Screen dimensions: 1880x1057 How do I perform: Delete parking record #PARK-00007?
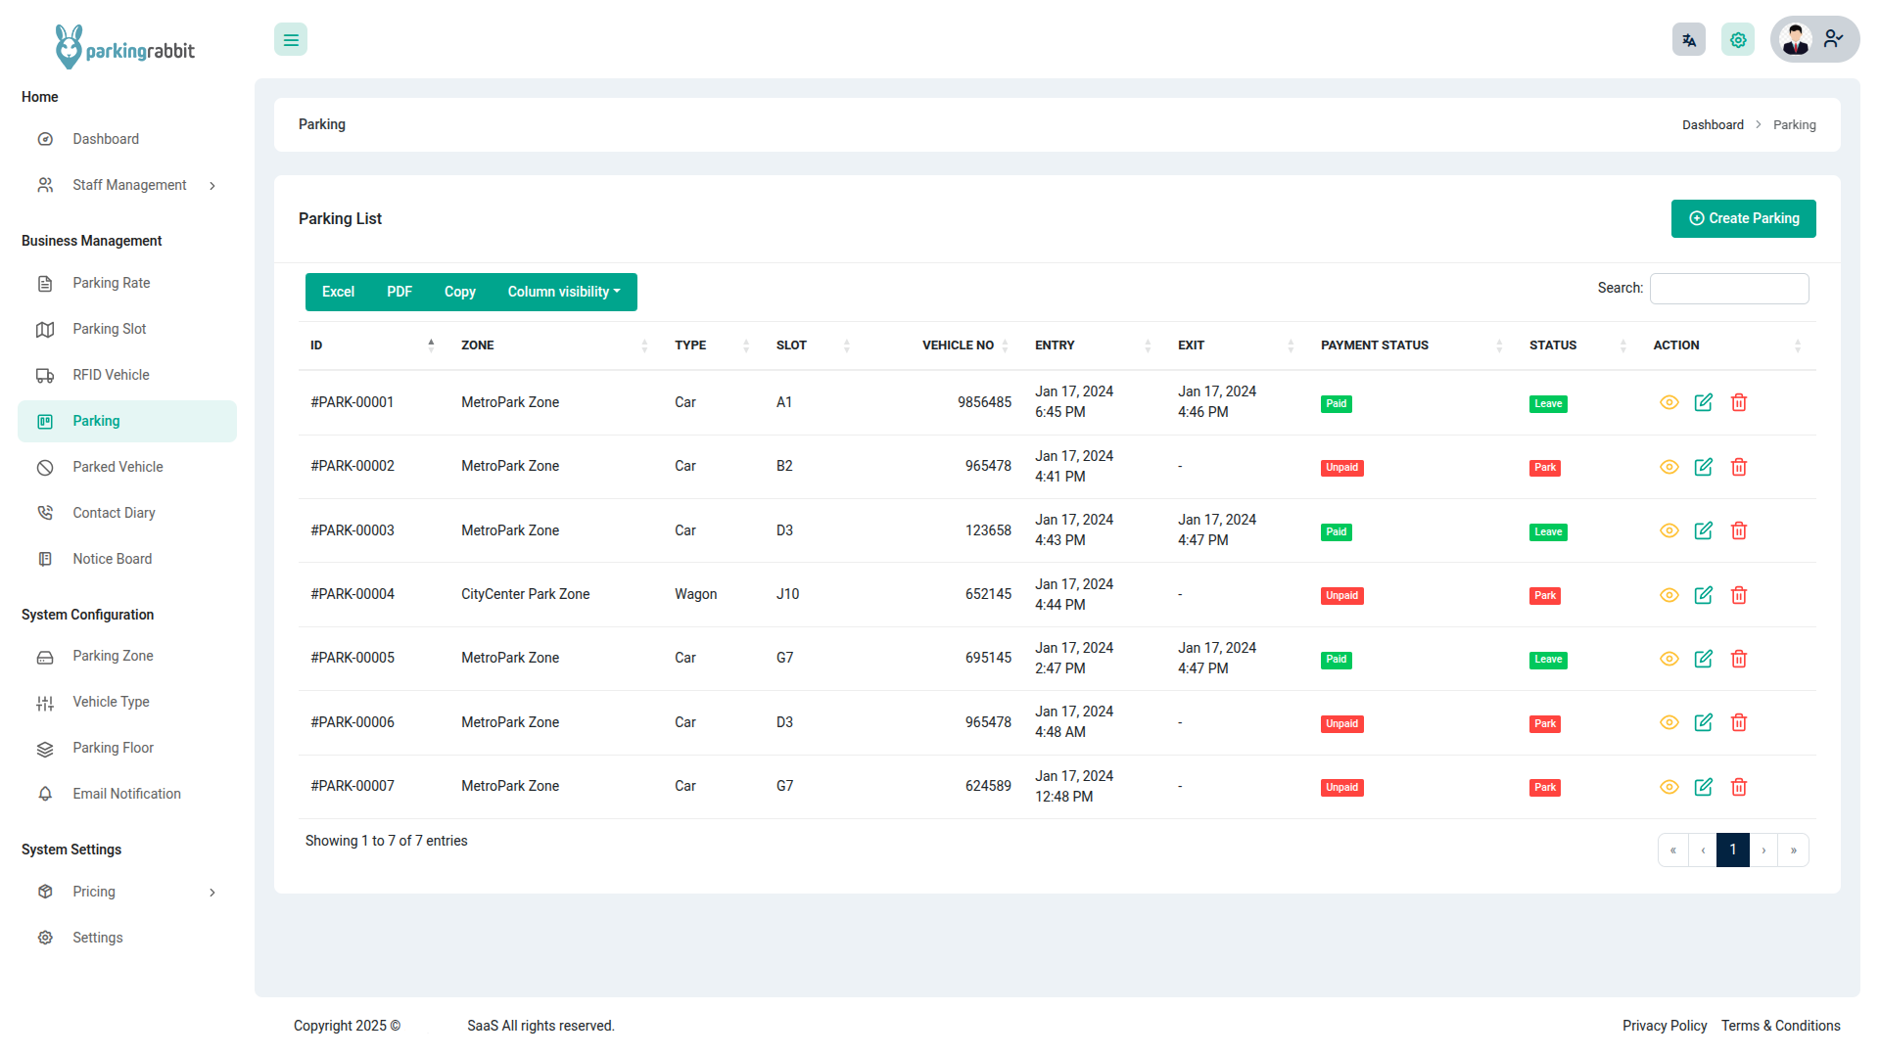(1739, 787)
